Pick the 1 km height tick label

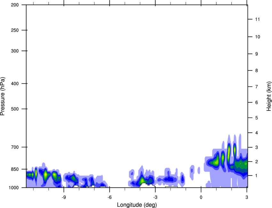257,176
